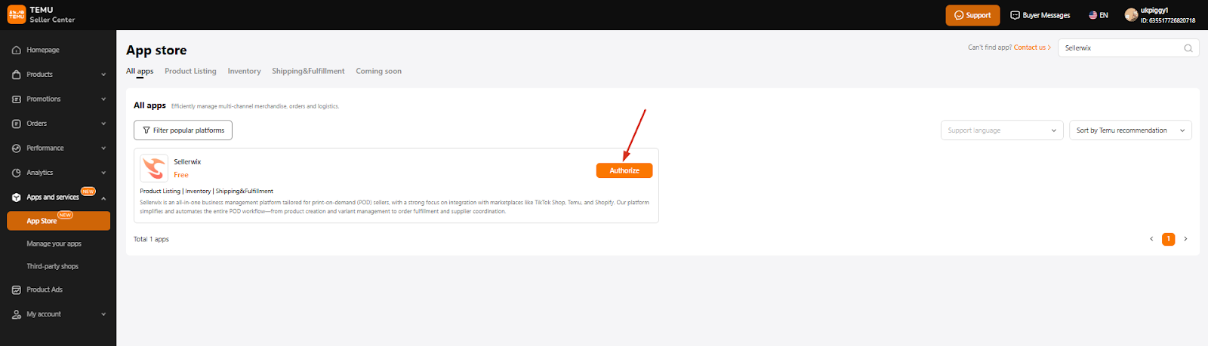The width and height of the screenshot is (1208, 346).
Task: Click Filter popular platforms button
Action: click(183, 130)
